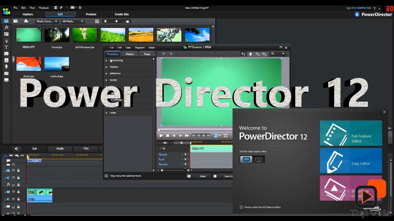Click the undo arrow in main toolbar

point(61,7)
